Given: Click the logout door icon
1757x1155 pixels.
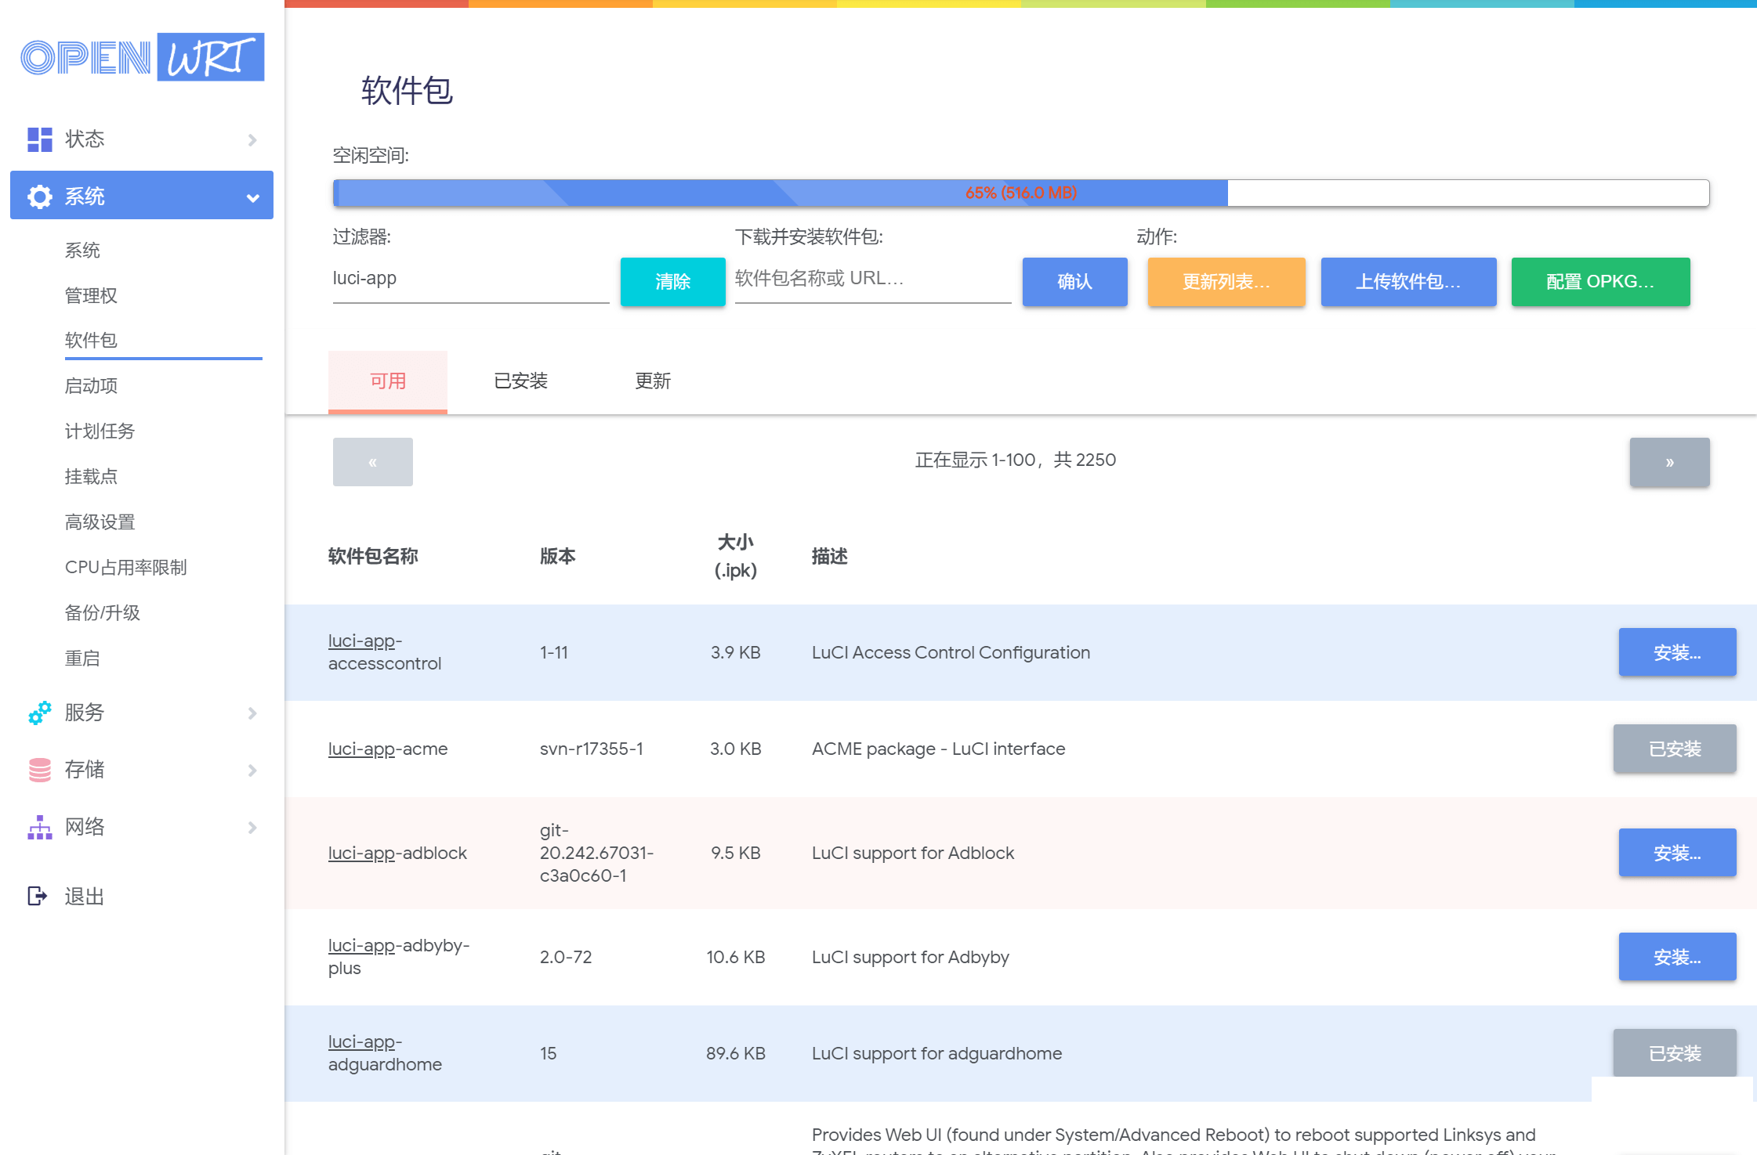Looking at the screenshot, I should (38, 896).
